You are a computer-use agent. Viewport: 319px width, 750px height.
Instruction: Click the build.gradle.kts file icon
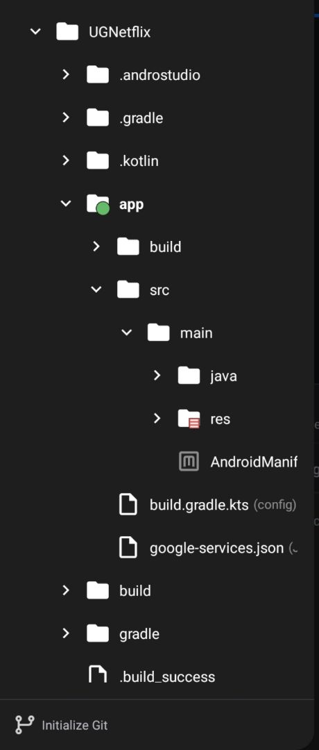pos(128,505)
